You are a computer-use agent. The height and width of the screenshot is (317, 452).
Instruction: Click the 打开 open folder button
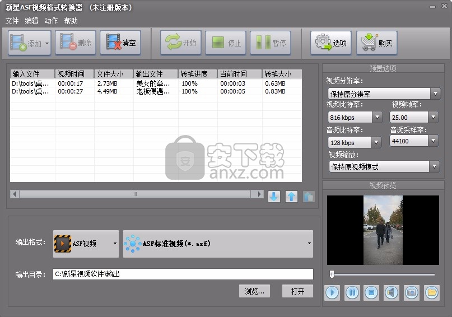297,291
